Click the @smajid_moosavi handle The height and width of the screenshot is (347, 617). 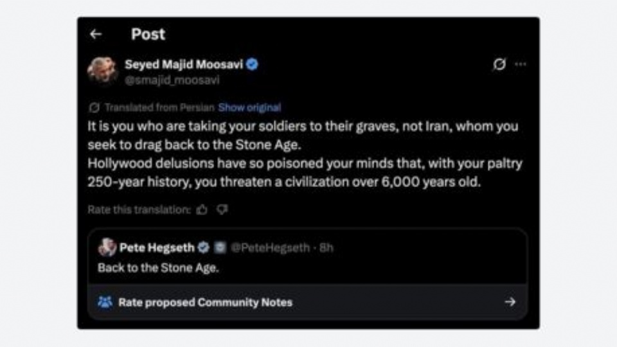172,80
